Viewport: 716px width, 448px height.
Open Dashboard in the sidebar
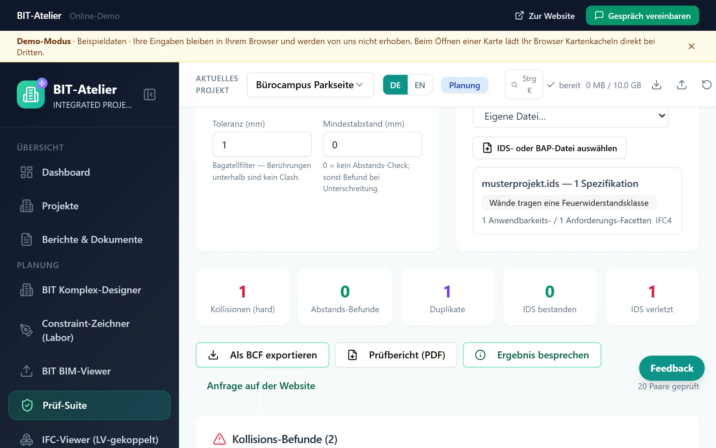coord(89,172)
